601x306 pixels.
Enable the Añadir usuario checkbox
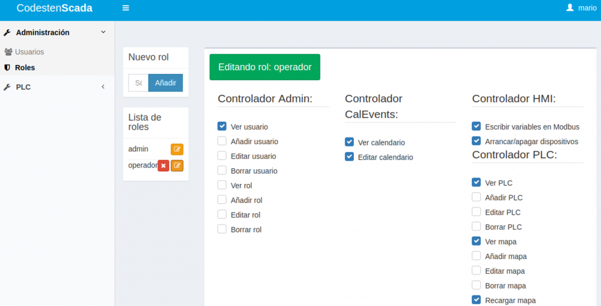point(222,141)
